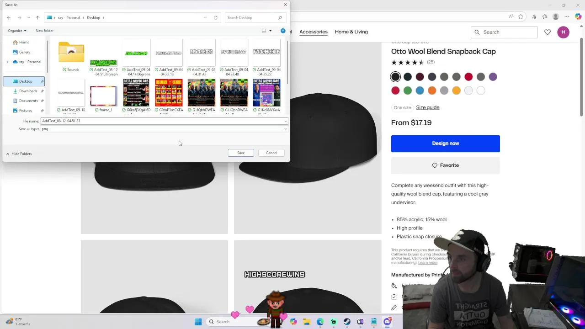This screenshot has width=585, height=329.
Task: Open Copilot from Edge toolbar
Action: 578,17
